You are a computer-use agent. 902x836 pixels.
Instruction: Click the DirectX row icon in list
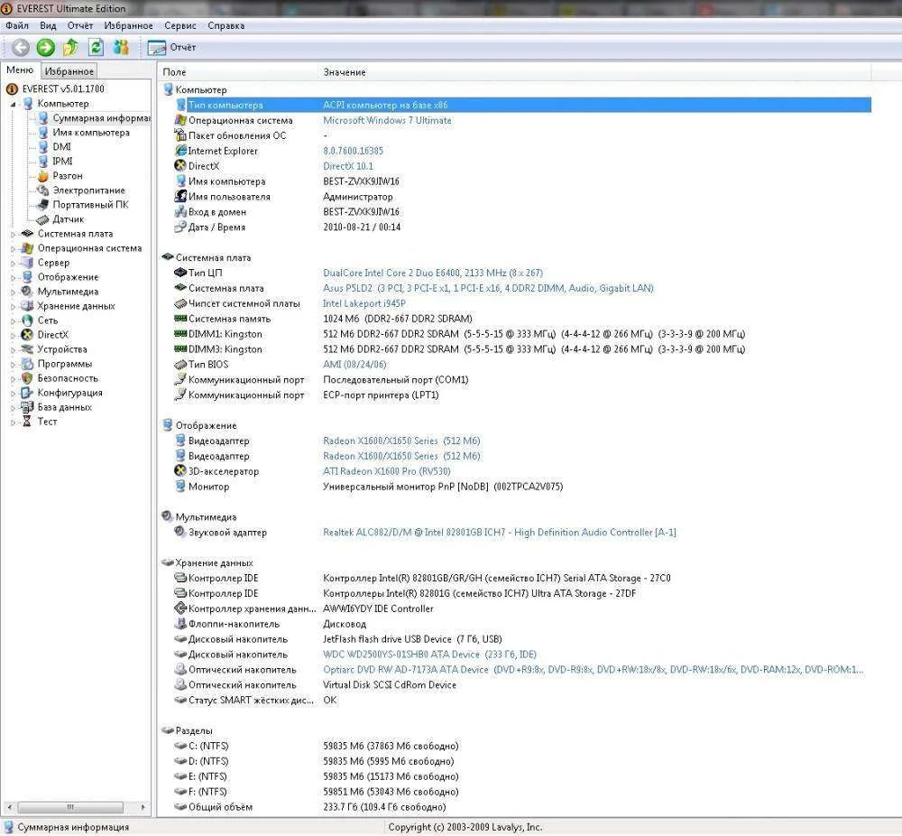tap(180, 166)
